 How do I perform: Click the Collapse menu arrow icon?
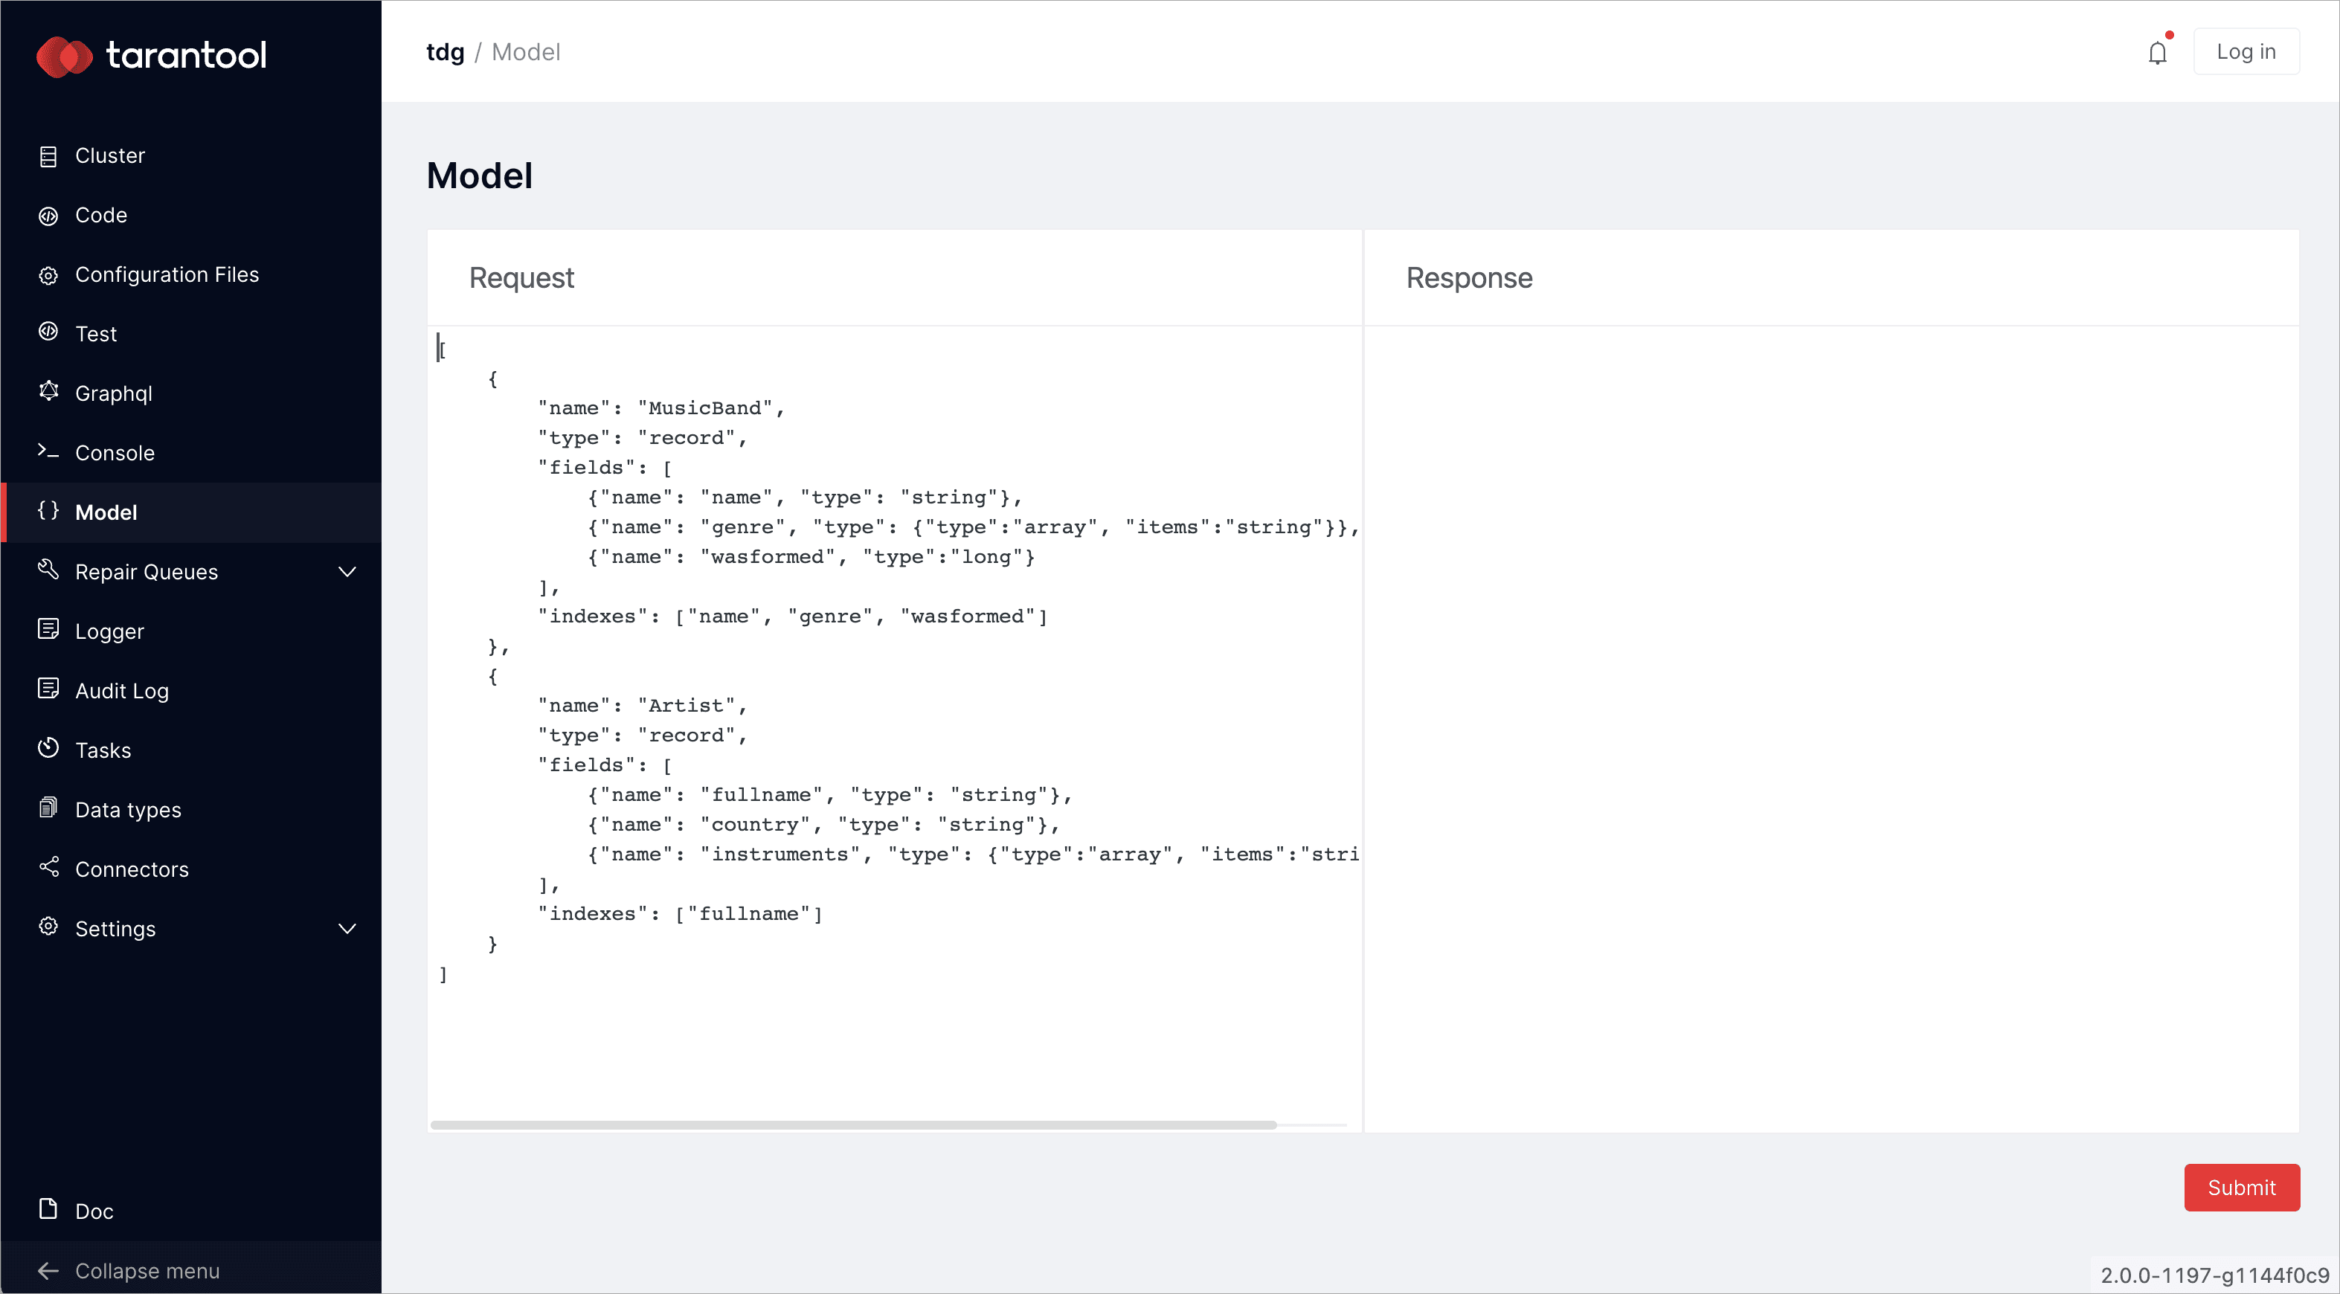coord(48,1271)
